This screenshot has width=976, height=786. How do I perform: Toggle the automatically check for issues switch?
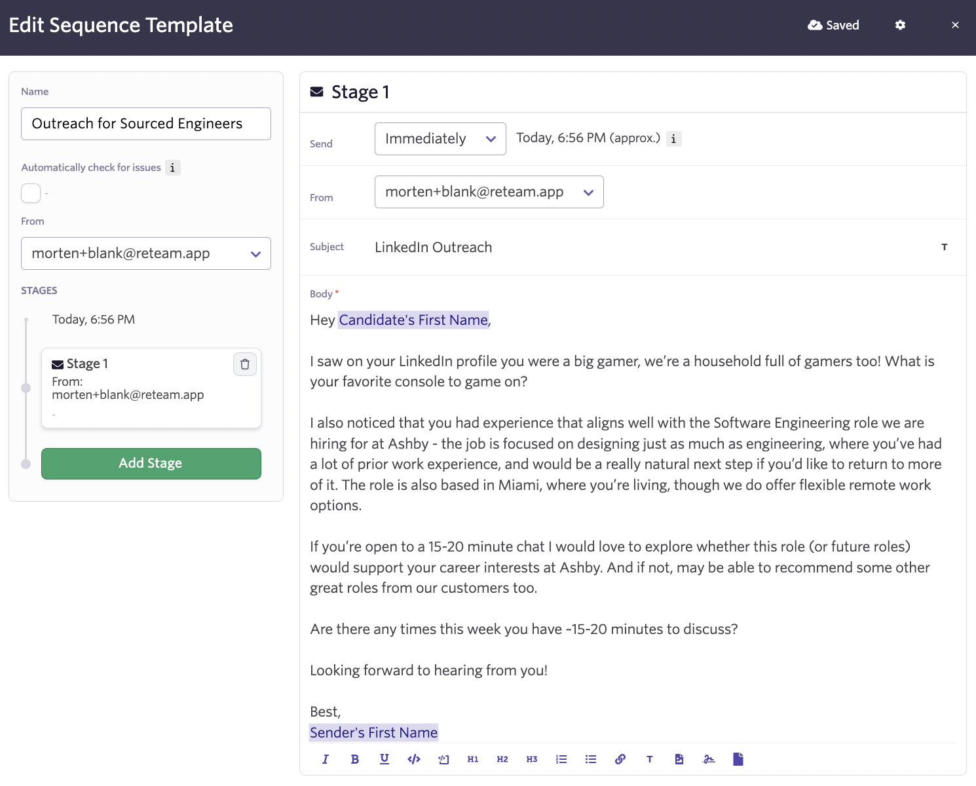click(x=31, y=193)
